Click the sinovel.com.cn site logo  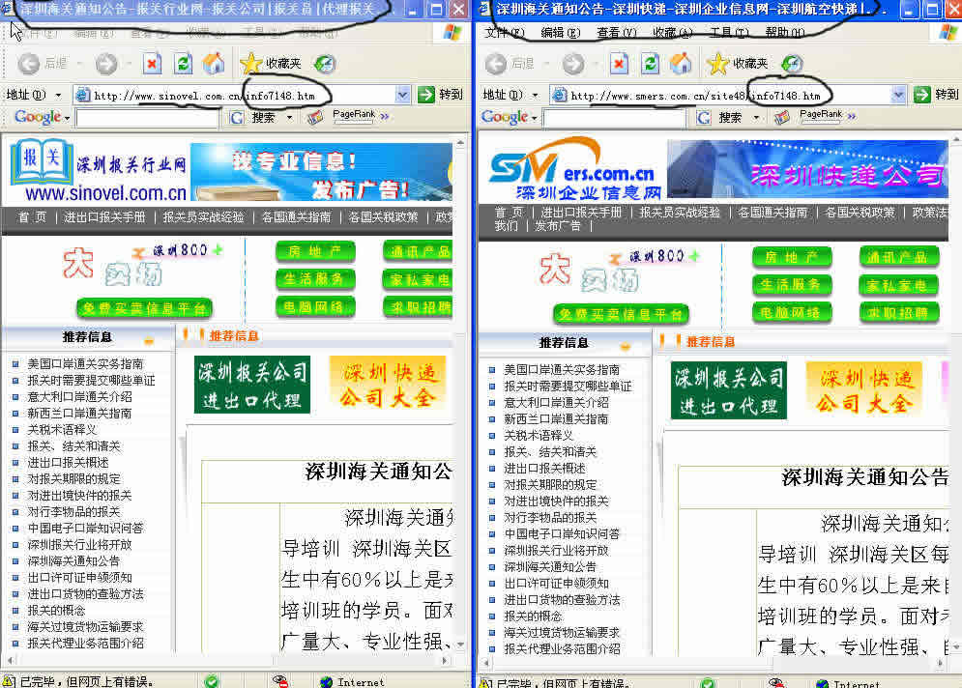[99, 171]
